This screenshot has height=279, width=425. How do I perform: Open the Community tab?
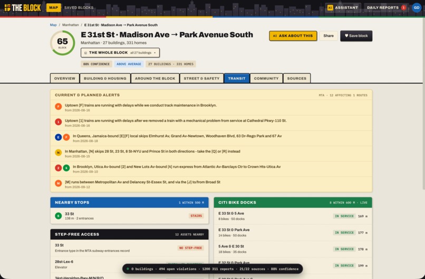click(x=266, y=78)
